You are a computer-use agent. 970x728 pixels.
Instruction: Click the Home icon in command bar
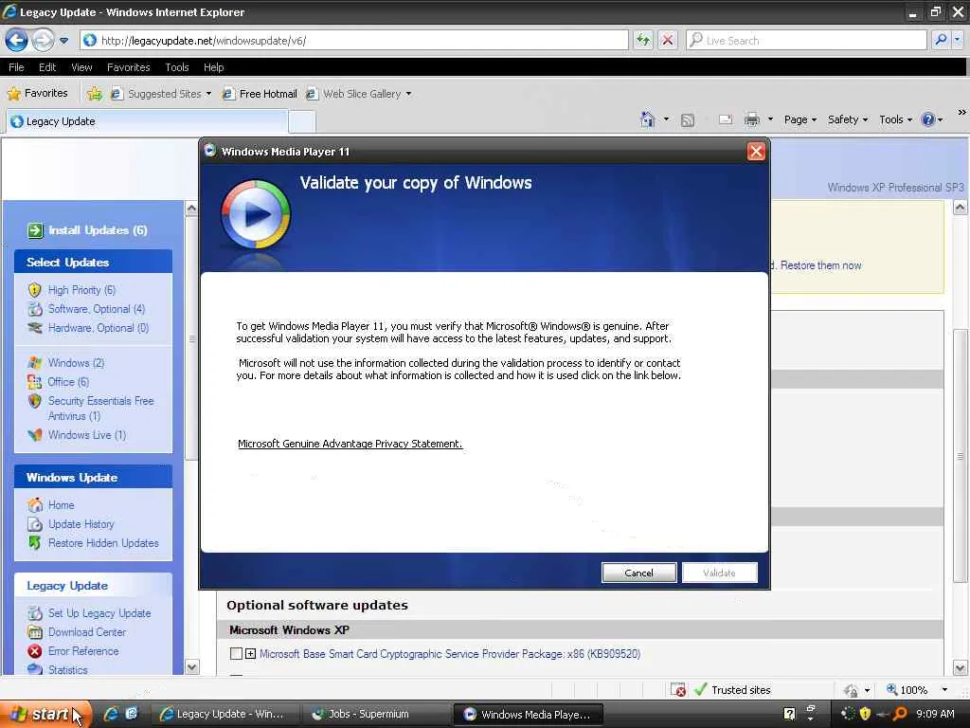[x=648, y=119]
